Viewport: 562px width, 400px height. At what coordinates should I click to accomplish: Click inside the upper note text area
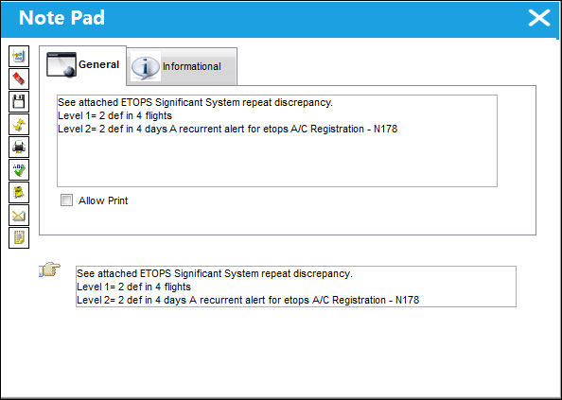[277, 141]
